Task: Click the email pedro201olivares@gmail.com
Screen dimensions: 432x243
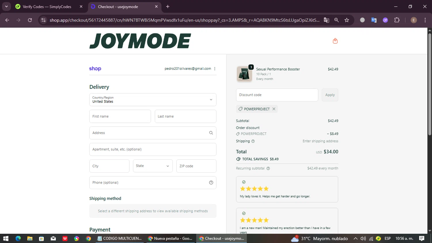Action: pyautogui.click(x=188, y=69)
